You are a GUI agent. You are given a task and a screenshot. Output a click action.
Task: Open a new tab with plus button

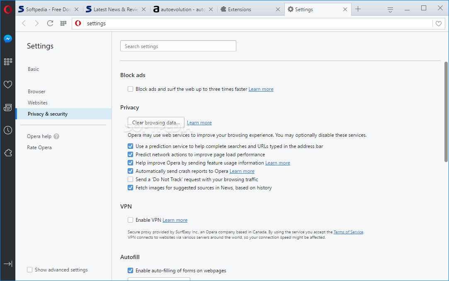coord(358,9)
